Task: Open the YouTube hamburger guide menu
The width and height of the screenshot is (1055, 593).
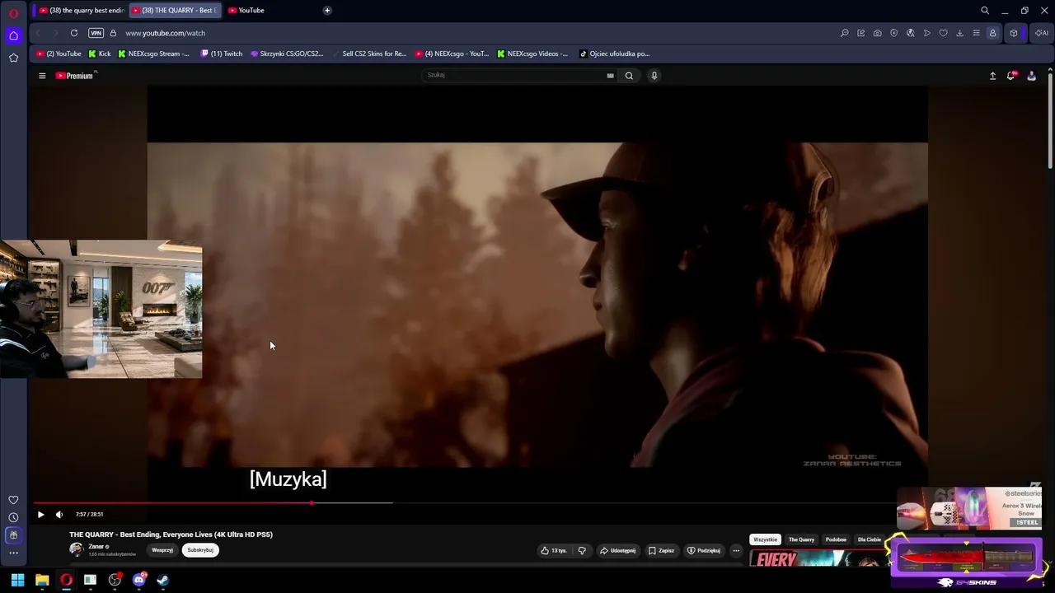Action: (42, 76)
